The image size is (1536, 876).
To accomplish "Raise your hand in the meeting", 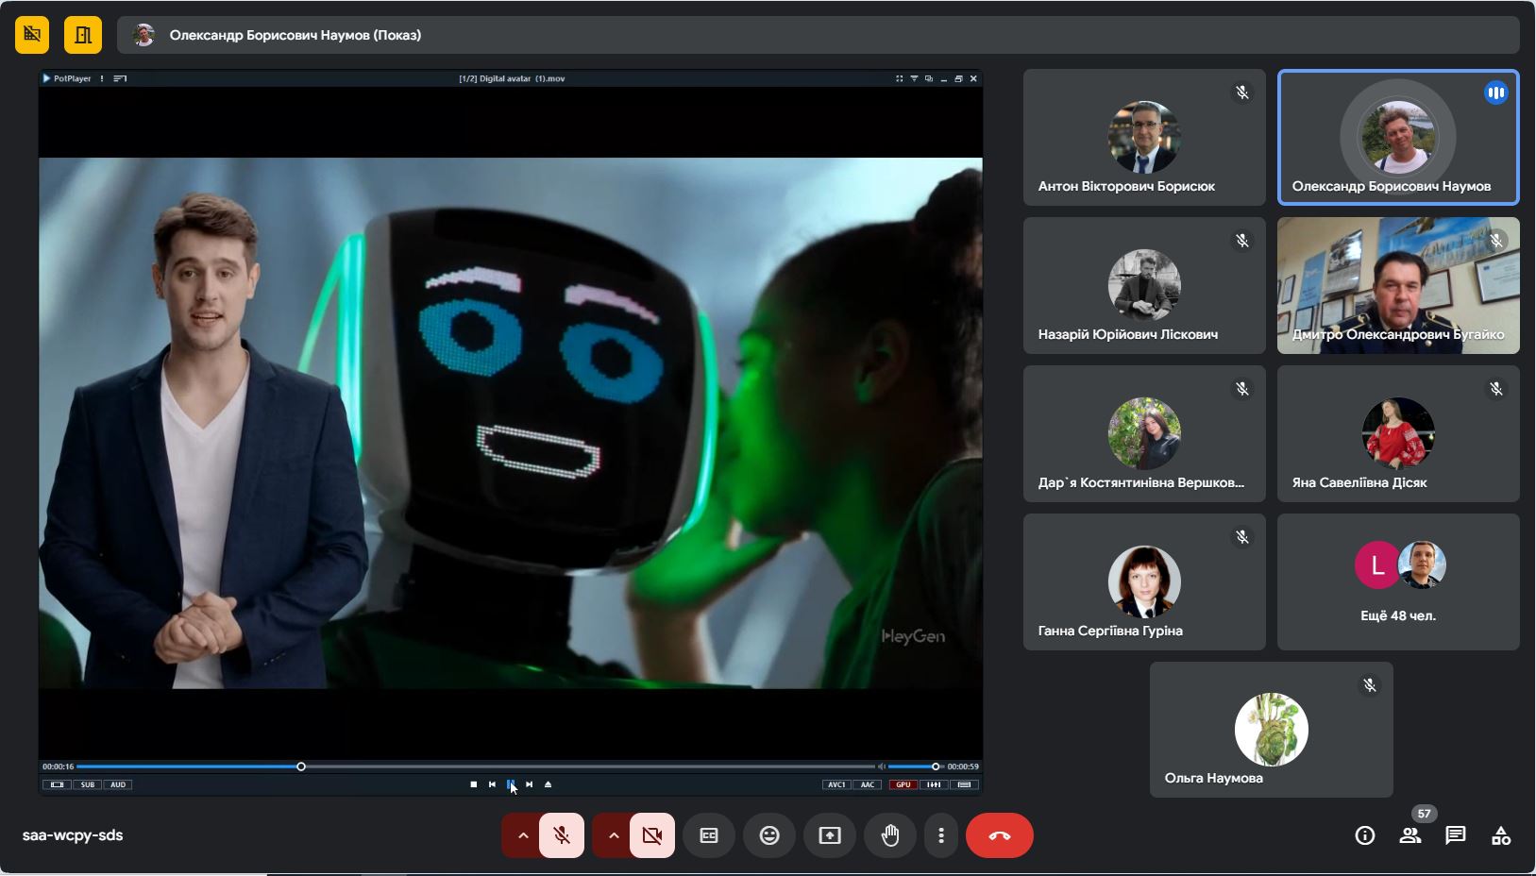I will point(890,835).
